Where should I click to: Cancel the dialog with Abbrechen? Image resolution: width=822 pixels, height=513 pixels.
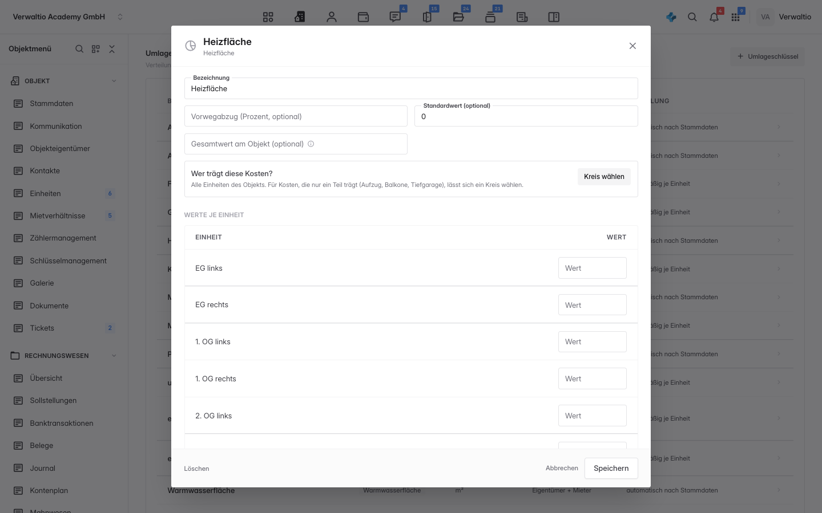click(x=562, y=469)
